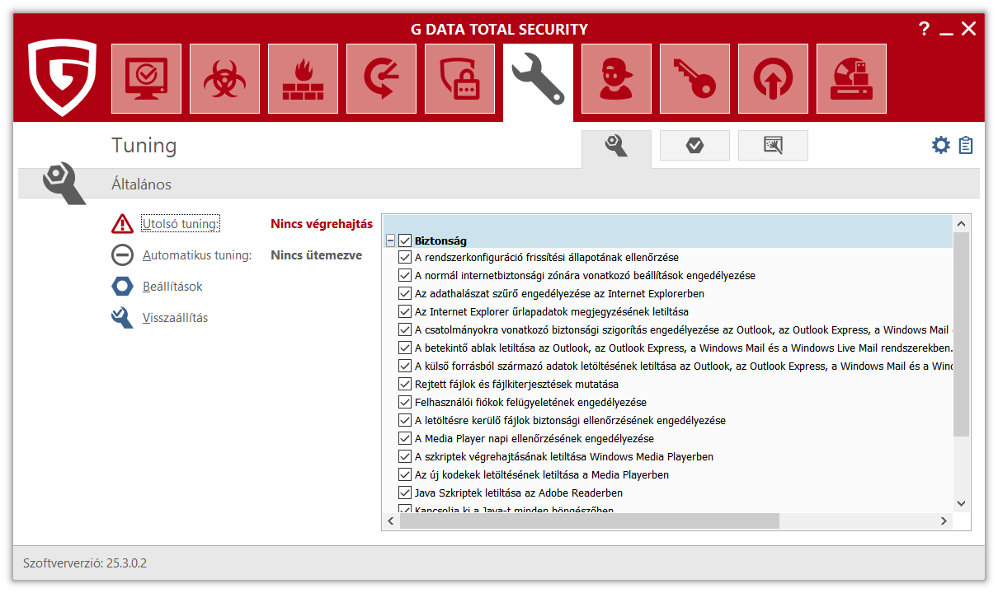The width and height of the screenshot is (998, 593).
Task: Switch to the check-badge configuration sub-tab
Action: click(x=694, y=146)
